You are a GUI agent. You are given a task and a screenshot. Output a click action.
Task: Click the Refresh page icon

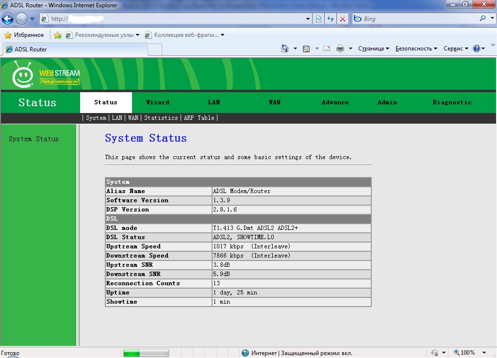coord(331,19)
